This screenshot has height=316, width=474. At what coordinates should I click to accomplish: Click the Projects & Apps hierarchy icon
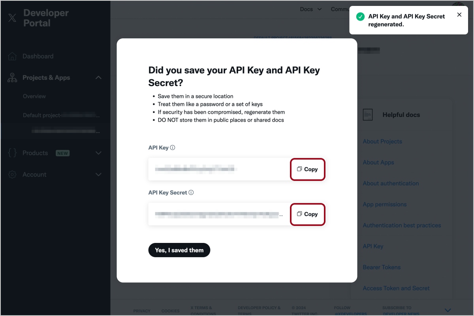pyautogui.click(x=12, y=78)
